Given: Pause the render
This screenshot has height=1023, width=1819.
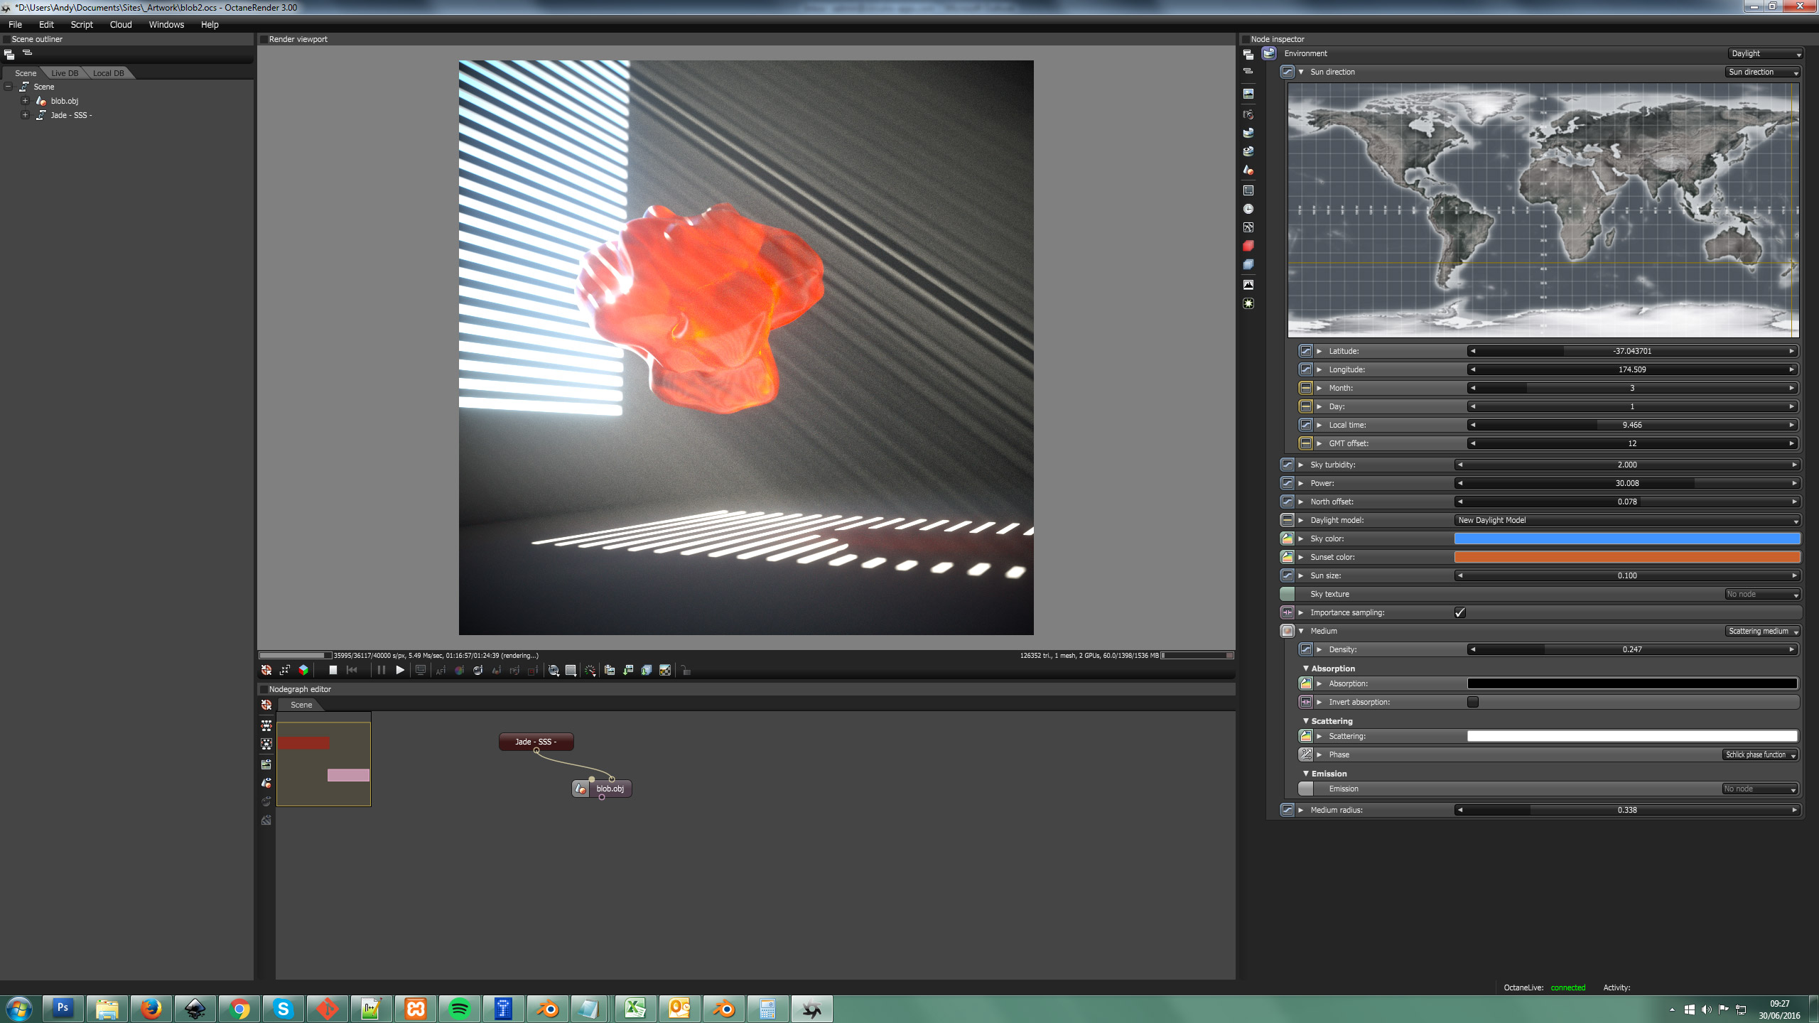Looking at the screenshot, I should (381, 670).
